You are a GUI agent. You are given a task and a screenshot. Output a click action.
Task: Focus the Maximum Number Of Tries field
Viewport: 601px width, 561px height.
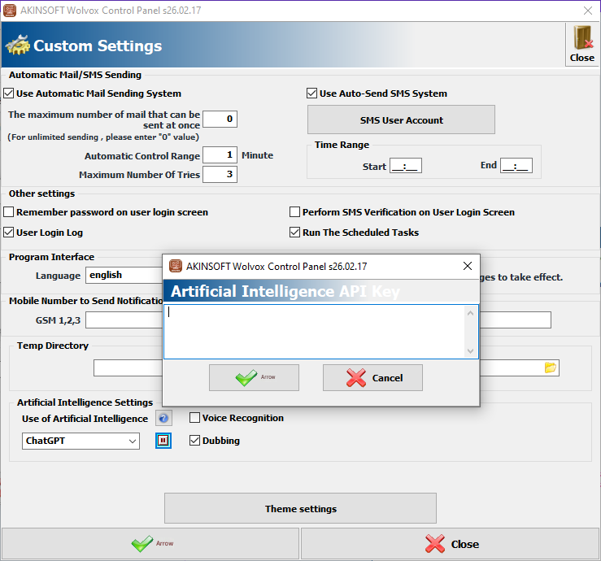(220, 174)
